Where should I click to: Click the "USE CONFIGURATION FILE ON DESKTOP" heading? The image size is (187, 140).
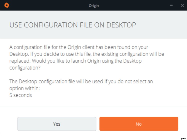[73, 25]
